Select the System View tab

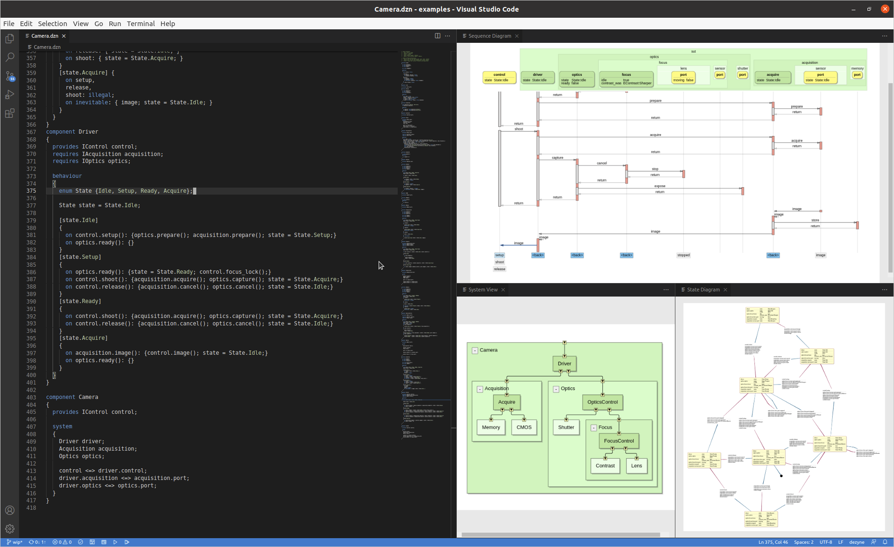click(483, 290)
